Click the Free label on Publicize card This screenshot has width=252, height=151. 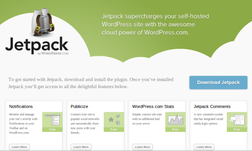(x=114, y=130)
